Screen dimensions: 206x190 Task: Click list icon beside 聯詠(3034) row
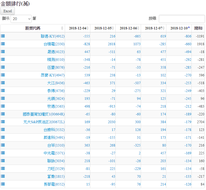coord(3,161)
